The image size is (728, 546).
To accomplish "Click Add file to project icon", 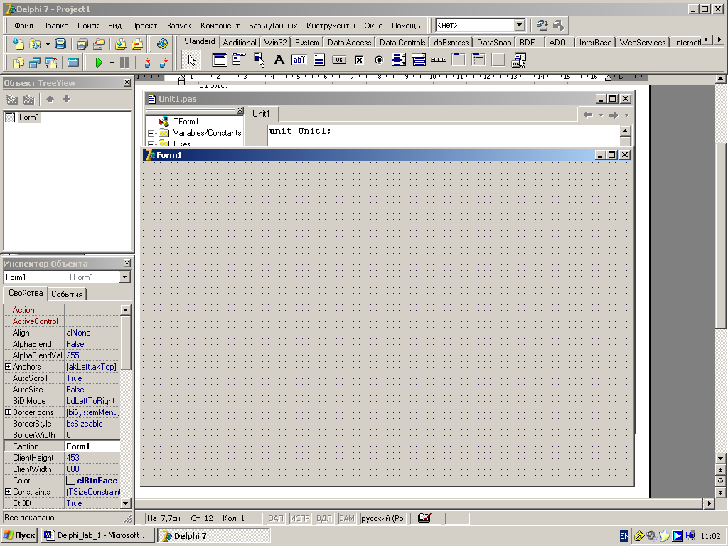I will point(121,43).
